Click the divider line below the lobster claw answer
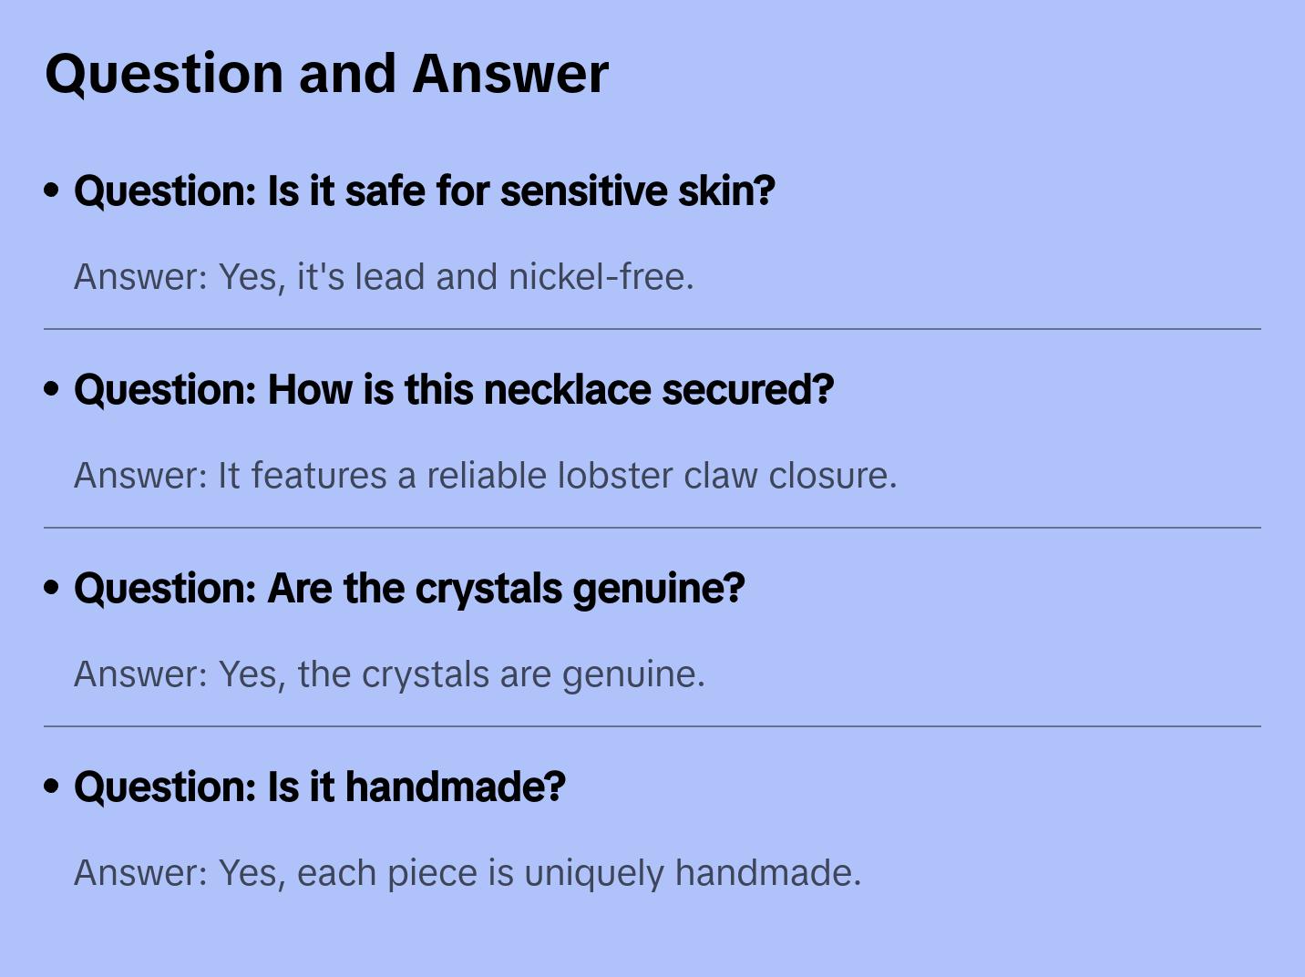 pyautogui.click(x=652, y=528)
